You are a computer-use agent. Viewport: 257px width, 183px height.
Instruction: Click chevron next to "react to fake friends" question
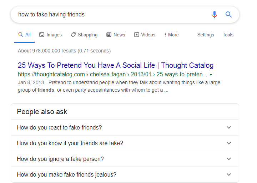[229, 127]
